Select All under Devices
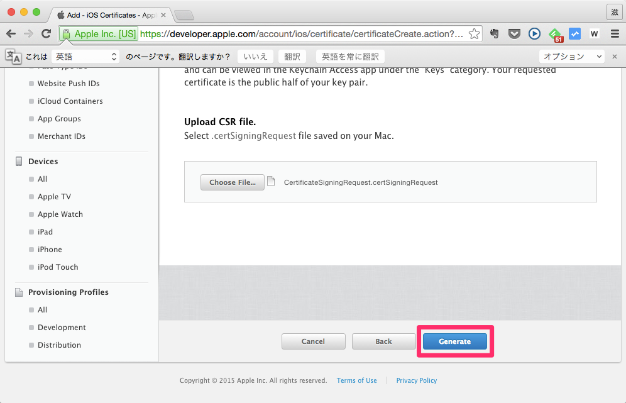This screenshot has height=403, width=626. pyautogui.click(x=42, y=179)
